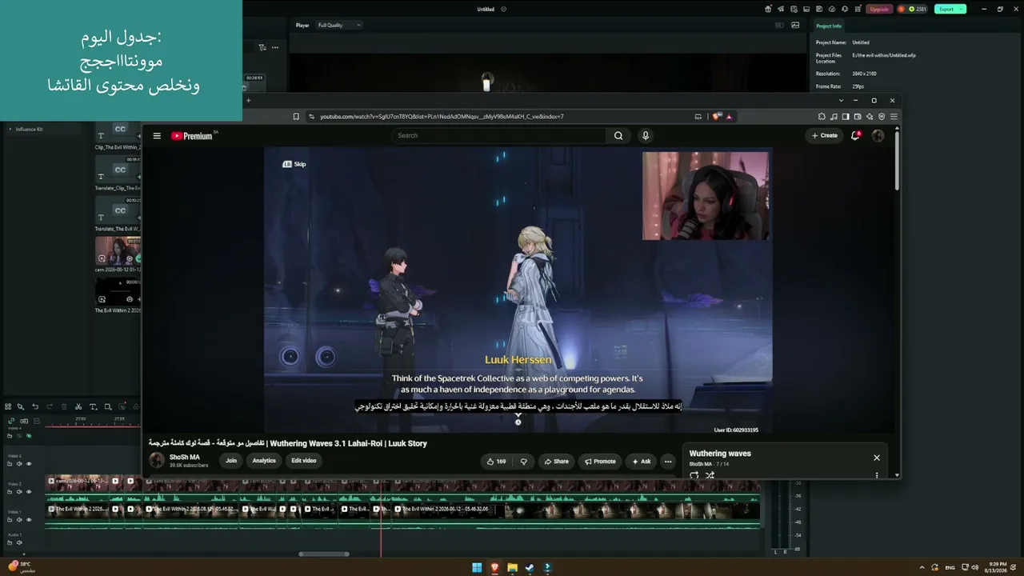Open the Brave Shields lion icon
This screenshot has width=1024, height=576.
pyautogui.click(x=717, y=117)
